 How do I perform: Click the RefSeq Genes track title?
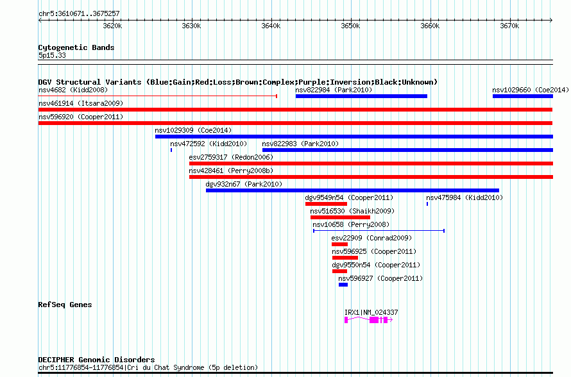(65, 305)
